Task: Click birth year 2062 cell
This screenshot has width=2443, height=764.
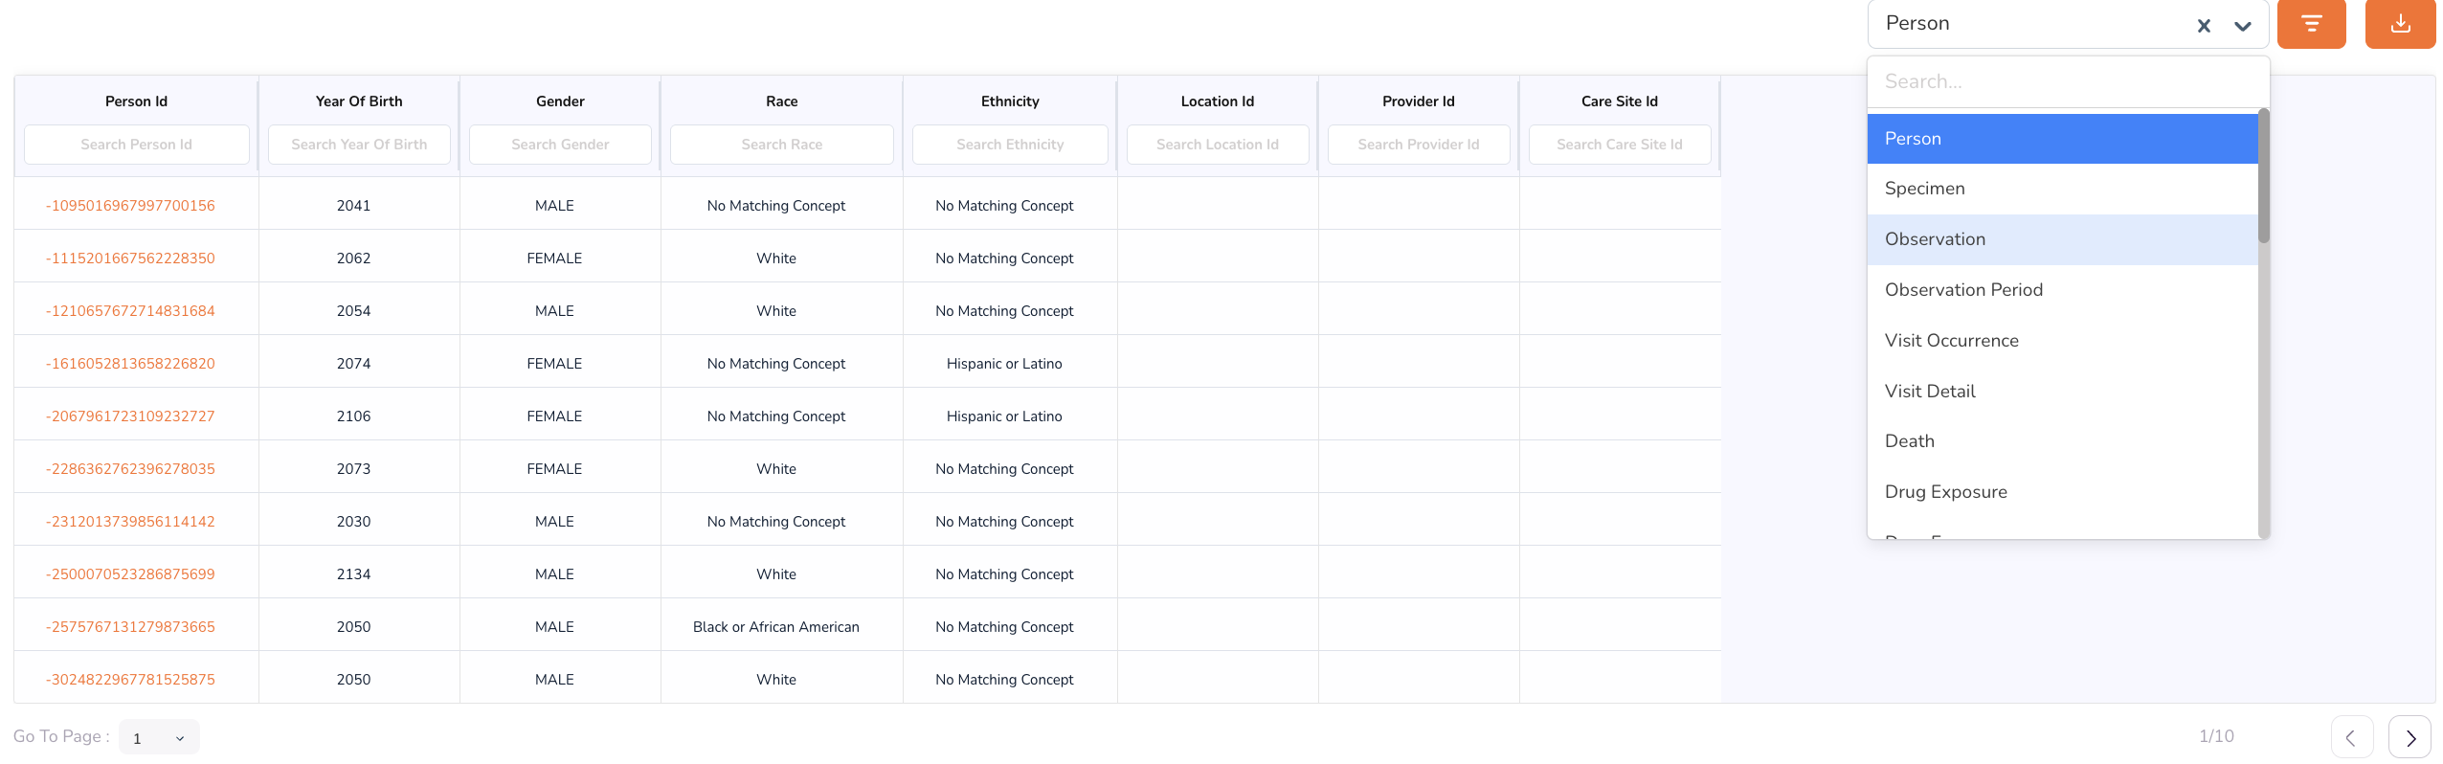Action: (353, 258)
